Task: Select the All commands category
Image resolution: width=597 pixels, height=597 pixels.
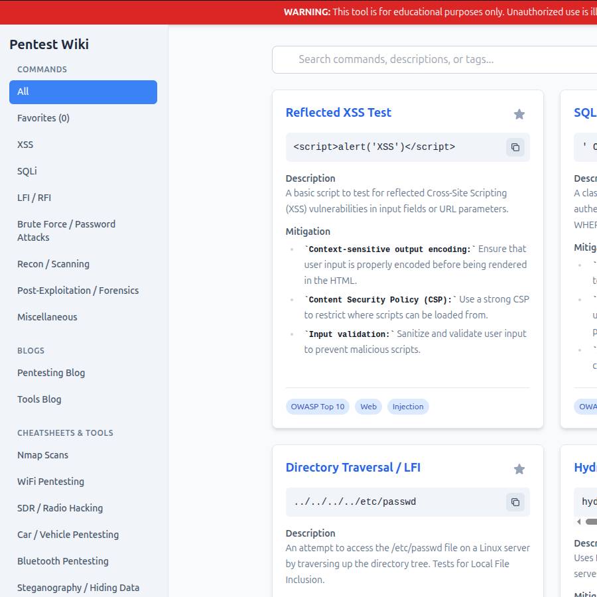Action: (83, 92)
